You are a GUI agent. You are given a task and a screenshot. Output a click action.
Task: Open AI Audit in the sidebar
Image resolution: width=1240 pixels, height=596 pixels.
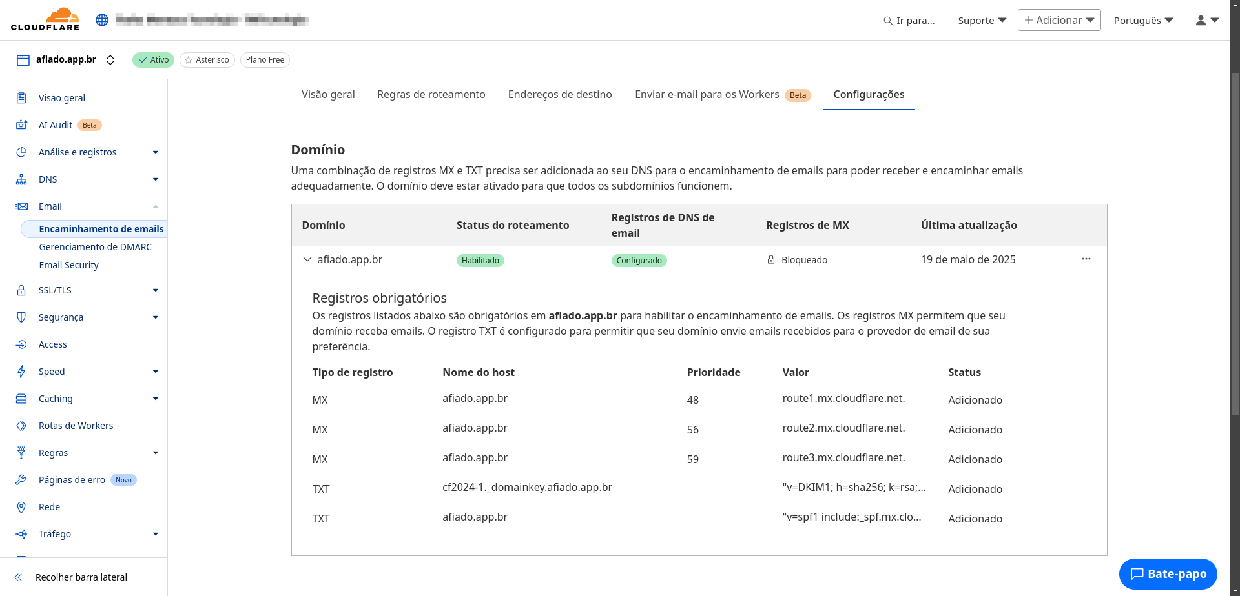[56, 125]
